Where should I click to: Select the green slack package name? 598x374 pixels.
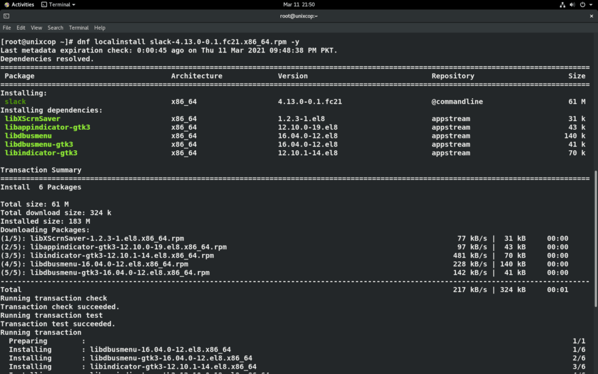point(15,102)
